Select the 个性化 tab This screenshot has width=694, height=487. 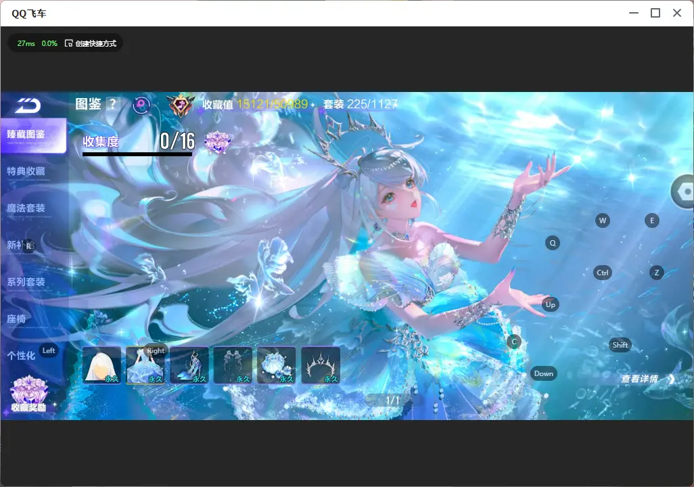[x=21, y=356]
